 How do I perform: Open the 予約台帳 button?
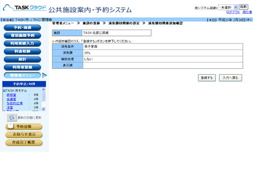24,127
